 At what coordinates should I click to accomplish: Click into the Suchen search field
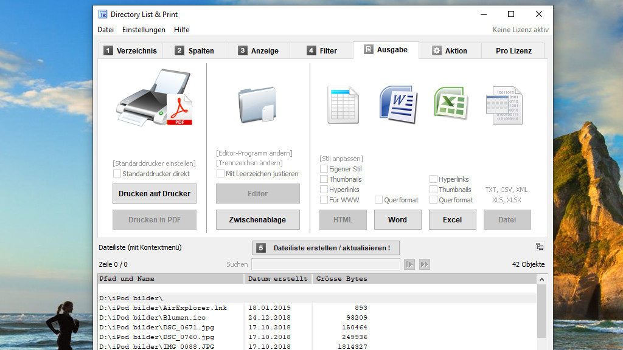click(325, 264)
